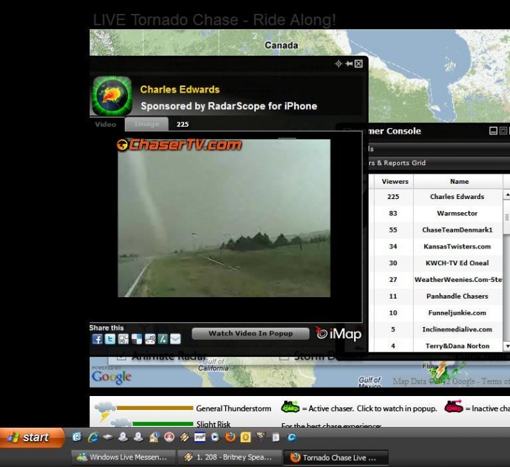Click the locate-on-map crosshair icon in popup
This screenshot has width=510, height=467.
coord(339,64)
